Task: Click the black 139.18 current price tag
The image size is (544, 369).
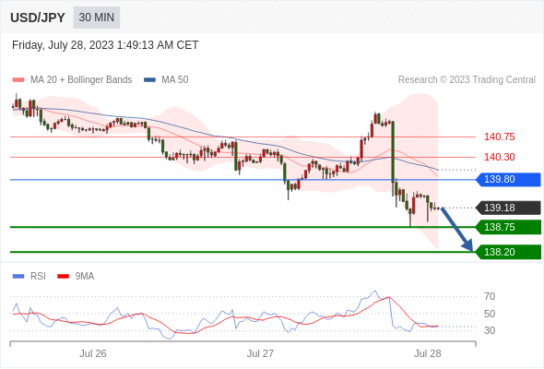Action: click(508, 208)
